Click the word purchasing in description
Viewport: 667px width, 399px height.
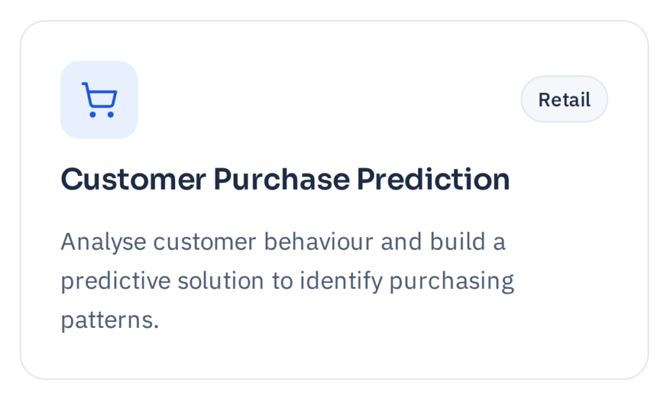click(x=452, y=282)
